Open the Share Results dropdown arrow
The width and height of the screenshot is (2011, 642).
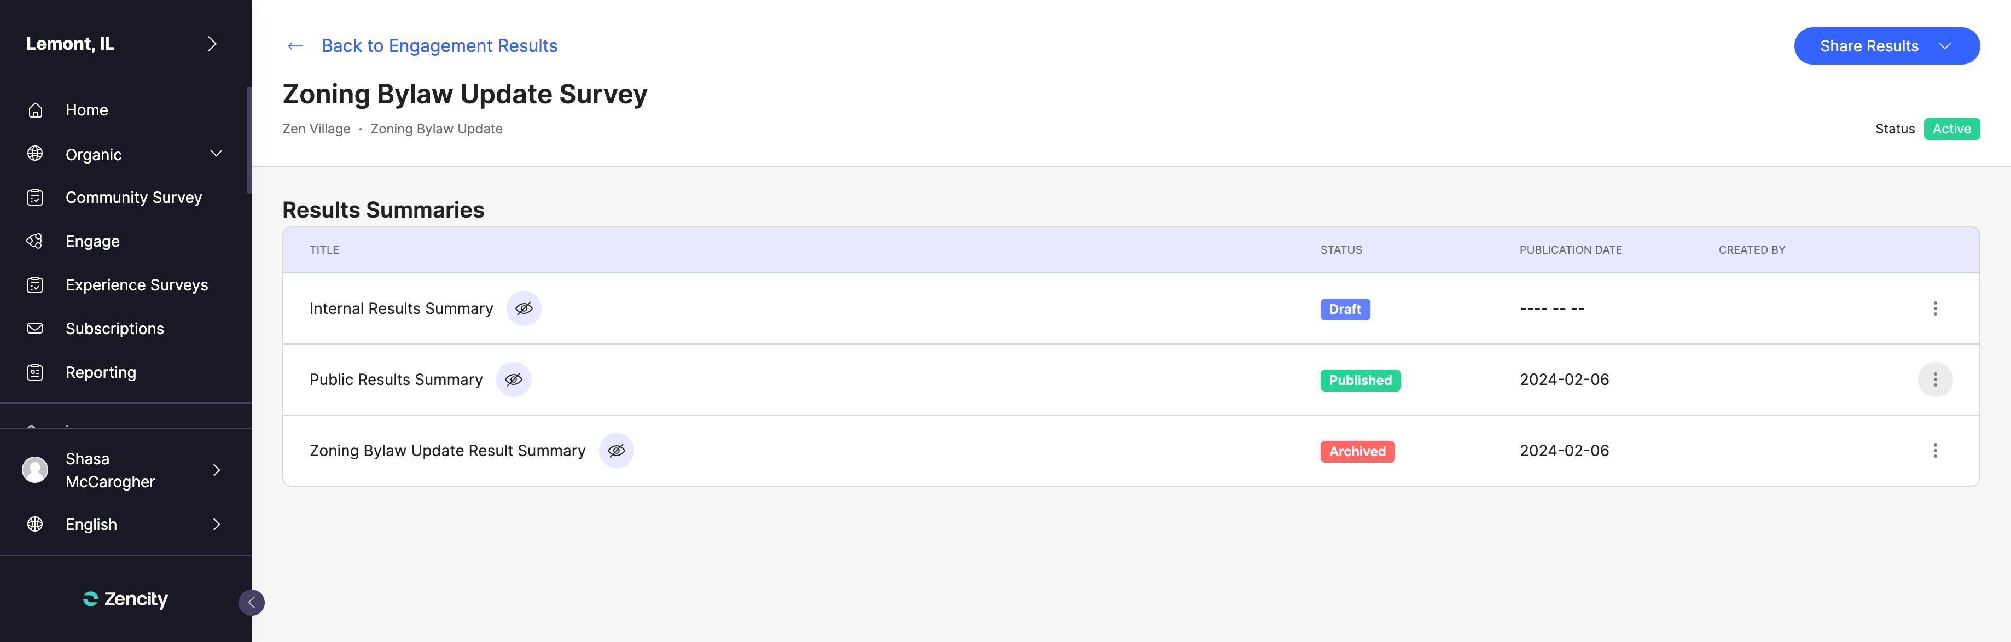coord(1944,46)
